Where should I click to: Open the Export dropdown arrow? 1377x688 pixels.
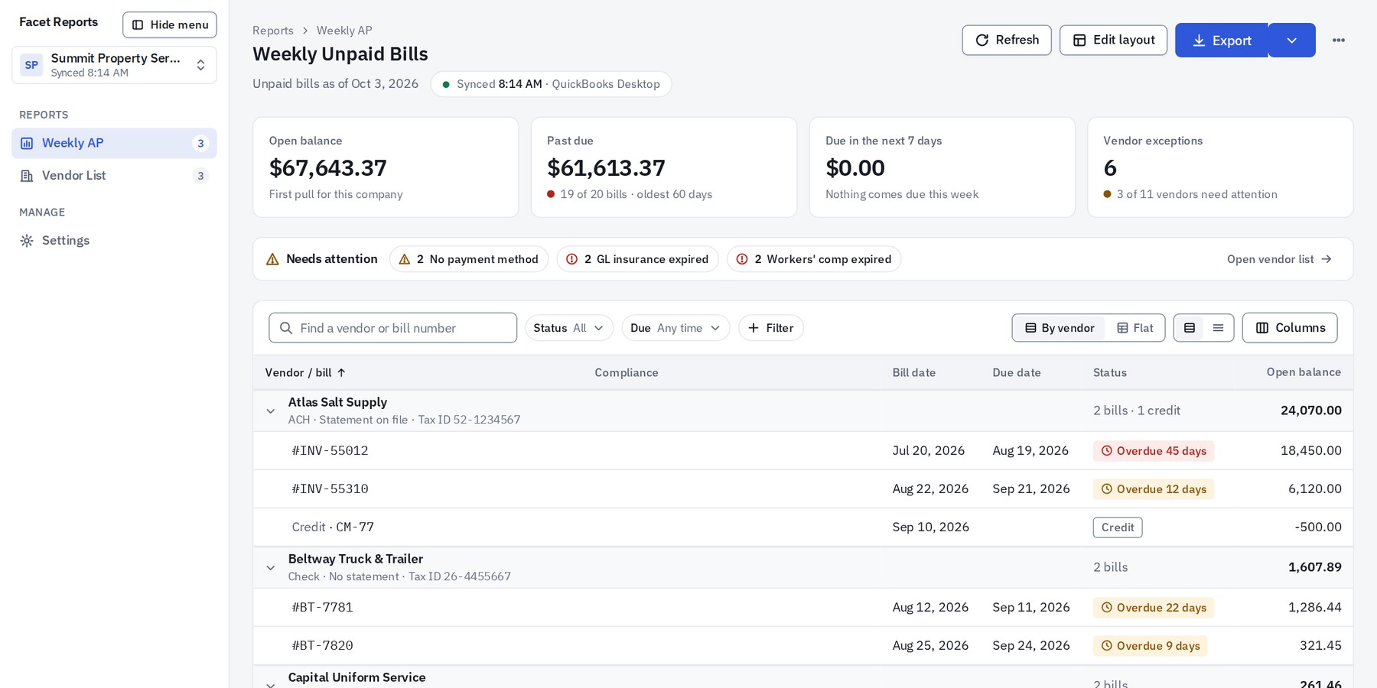[x=1291, y=41]
